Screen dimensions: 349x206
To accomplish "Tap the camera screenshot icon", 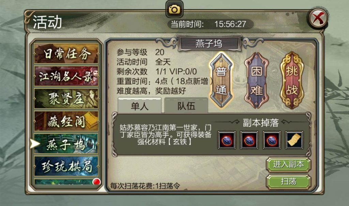I will [174, 10].
